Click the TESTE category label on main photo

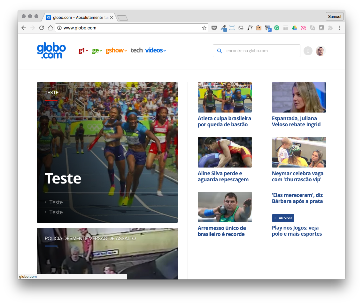tap(52, 93)
